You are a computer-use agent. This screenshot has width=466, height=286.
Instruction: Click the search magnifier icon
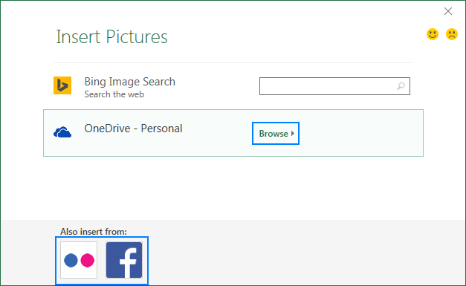(401, 86)
